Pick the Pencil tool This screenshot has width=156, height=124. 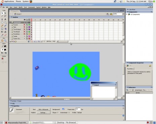(x=2, y=26)
